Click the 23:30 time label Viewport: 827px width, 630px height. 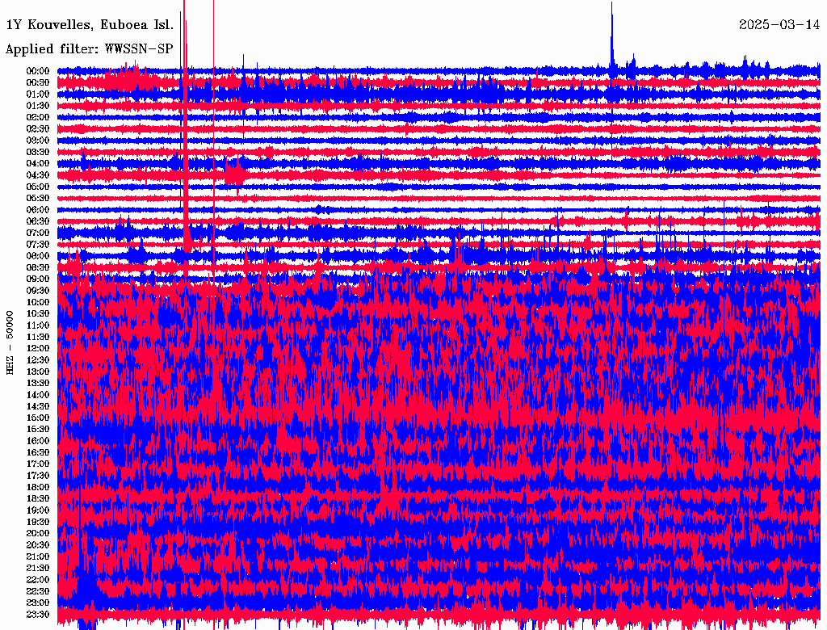click(38, 615)
